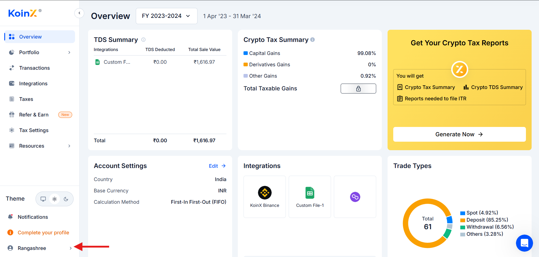This screenshot has height=257, width=539.
Task: Open the chat support bubble icon
Action: click(524, 243)
